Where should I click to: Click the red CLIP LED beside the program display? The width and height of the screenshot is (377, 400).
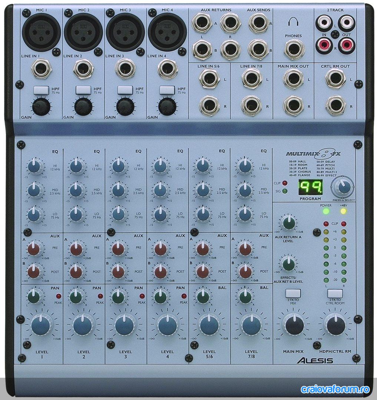[284, 183]
